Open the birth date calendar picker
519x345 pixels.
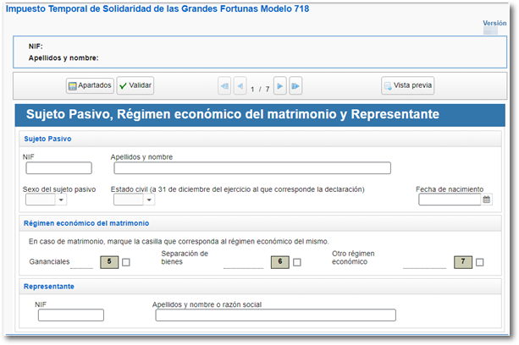pyautogui.click(x=487, y=200)
